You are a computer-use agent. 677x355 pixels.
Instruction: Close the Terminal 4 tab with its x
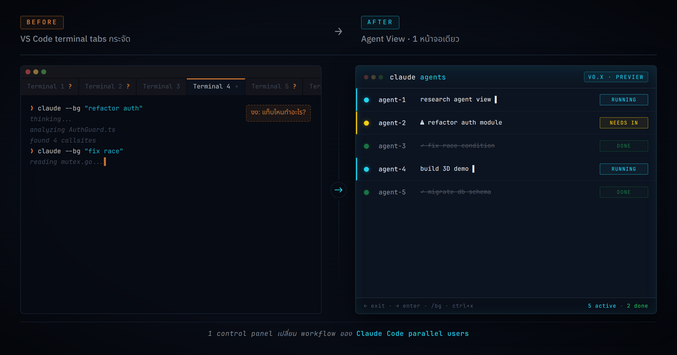click(x=236, y=86)
